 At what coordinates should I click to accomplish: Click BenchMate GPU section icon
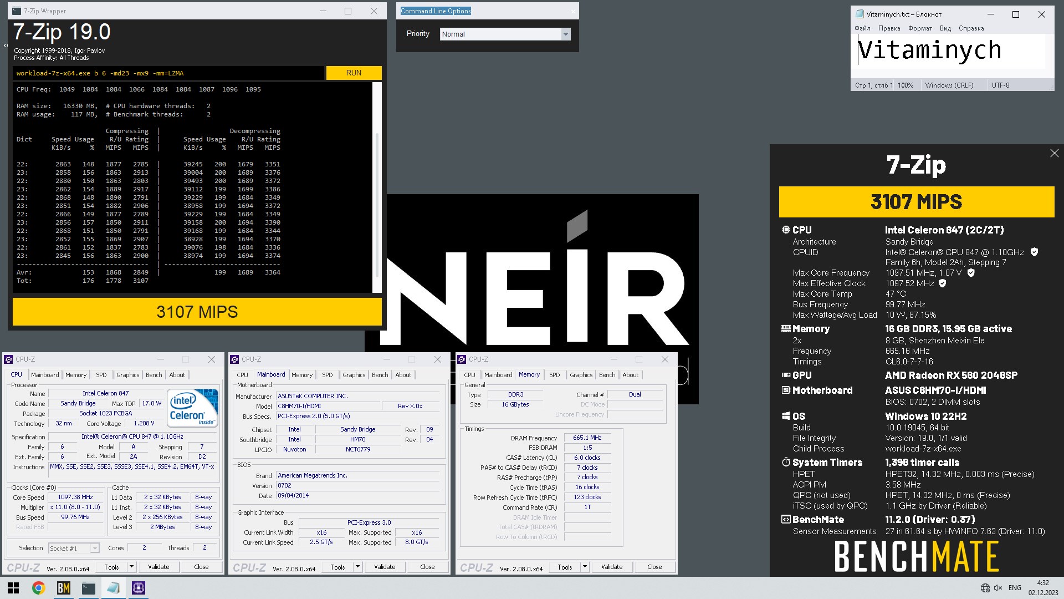[786, 375]
